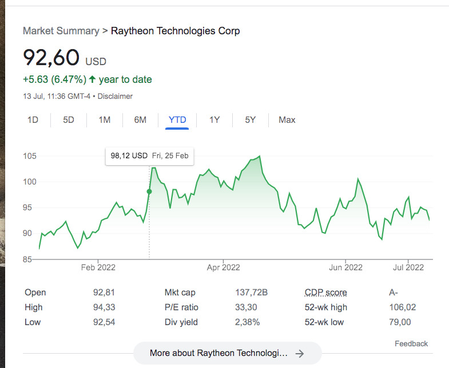The image size is (449, 368).
Task: Click the Feedback link
Action: 411,343
